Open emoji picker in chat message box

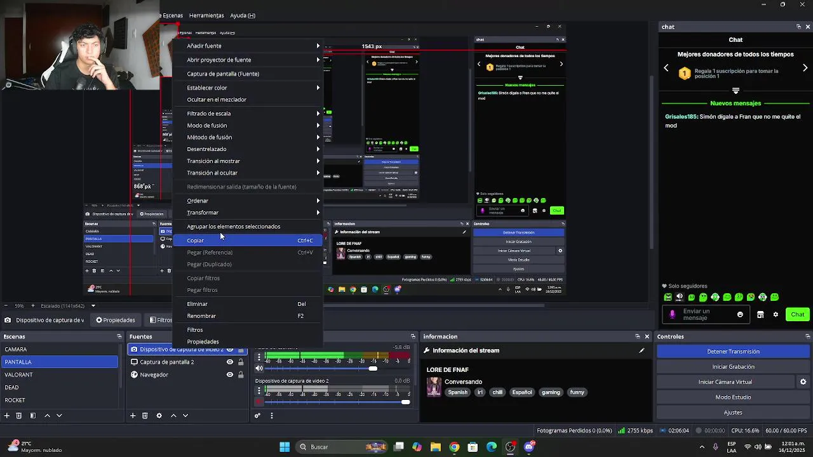pos(740,314)
